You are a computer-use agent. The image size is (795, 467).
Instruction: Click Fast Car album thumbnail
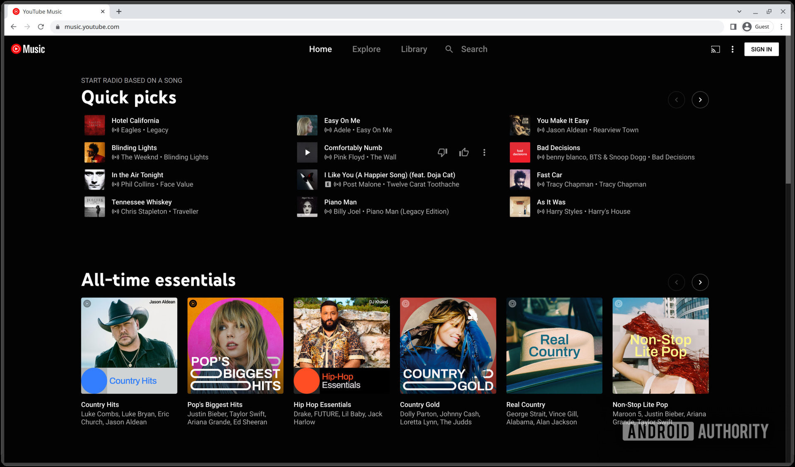[x=520, y=180]
